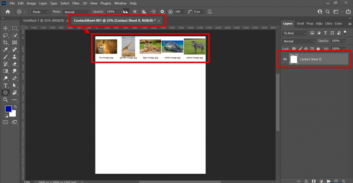Click the Home icon in options bar

pos(8,12)
